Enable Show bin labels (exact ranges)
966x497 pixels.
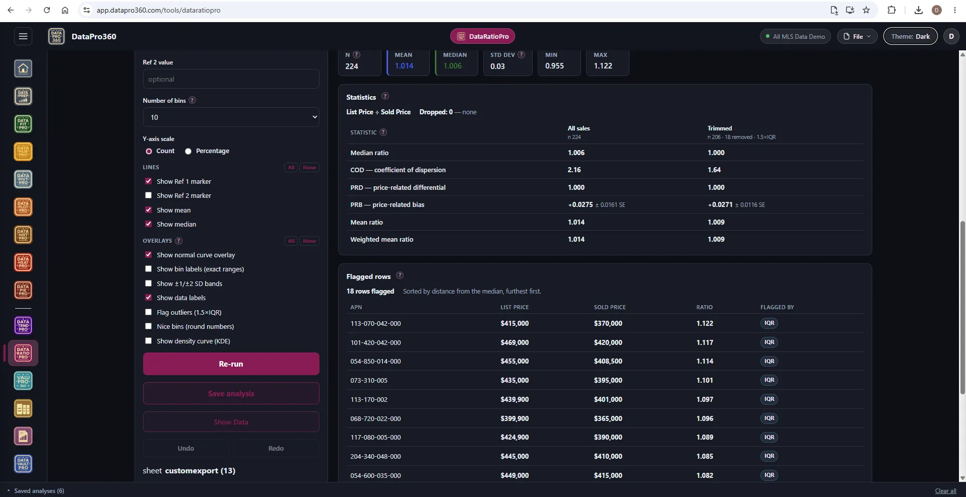[148, 269]
